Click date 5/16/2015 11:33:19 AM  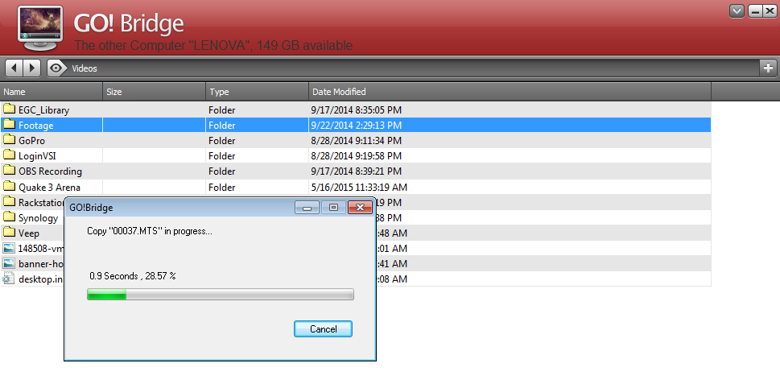(360, 188)
